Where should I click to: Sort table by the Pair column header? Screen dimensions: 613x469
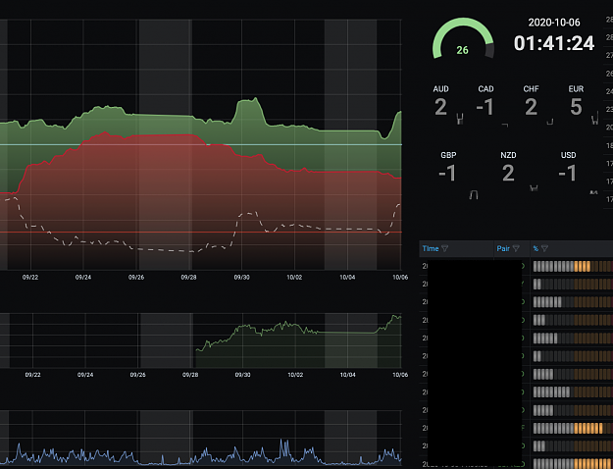503,248
